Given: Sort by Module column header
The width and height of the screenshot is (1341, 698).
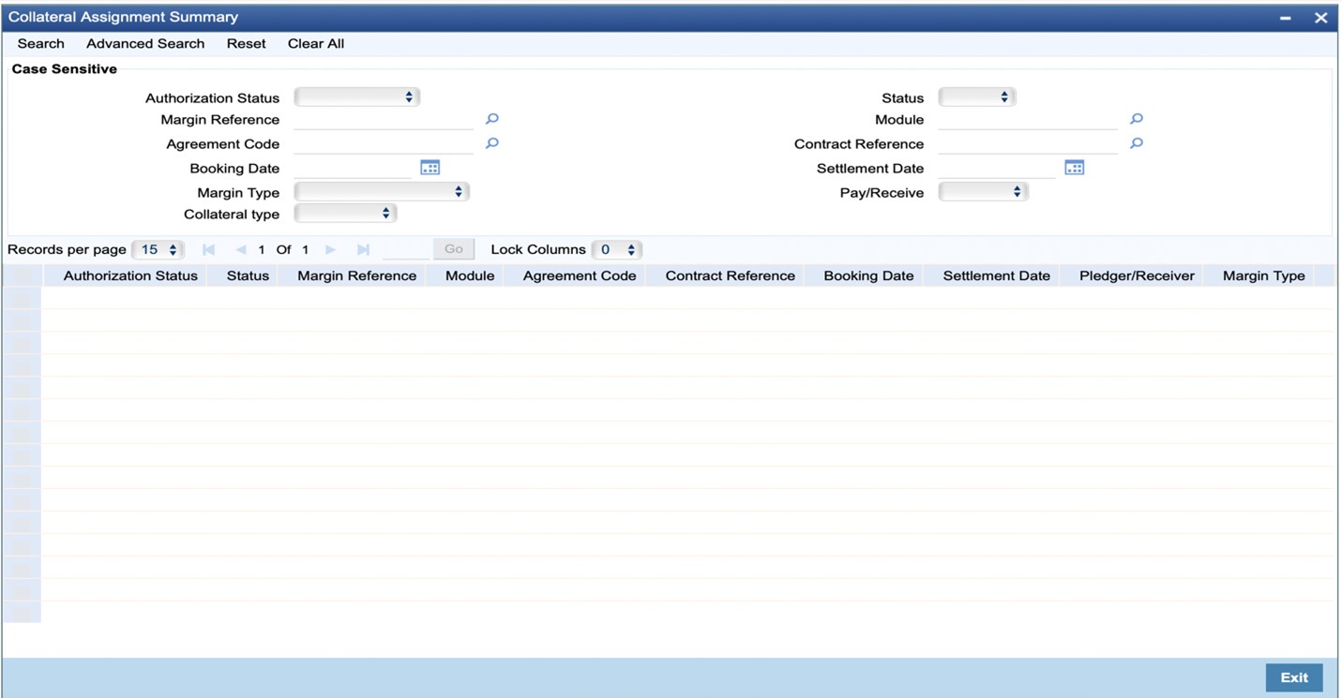Looking at the screenshot, I should coord(470,275).
